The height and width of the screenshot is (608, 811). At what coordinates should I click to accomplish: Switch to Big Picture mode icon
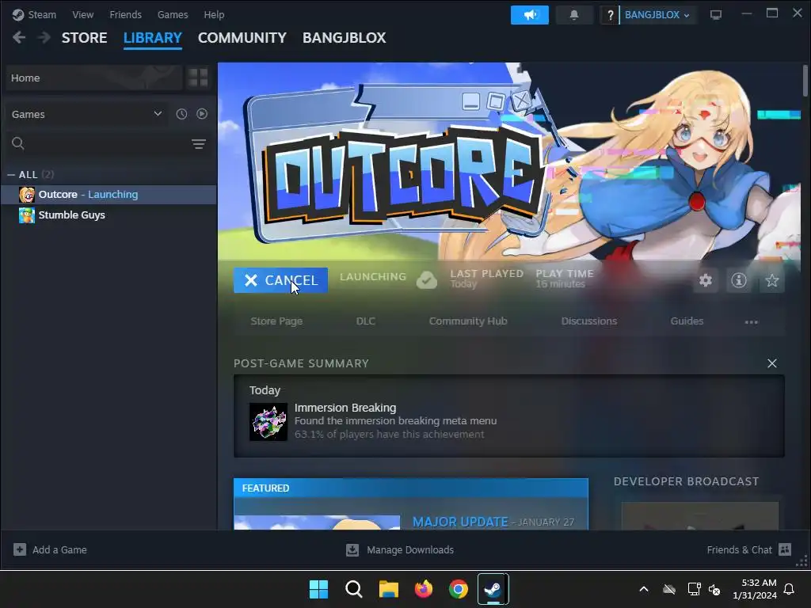[x=716, y=15]
